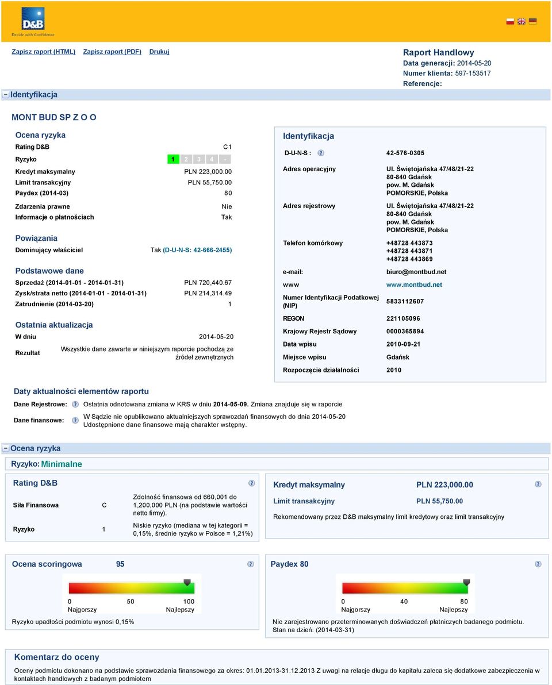Open the help icon in the Rating D&B panel

coord(252,483)
